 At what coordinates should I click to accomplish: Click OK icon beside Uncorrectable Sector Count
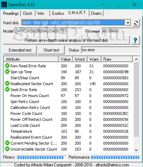7,149
